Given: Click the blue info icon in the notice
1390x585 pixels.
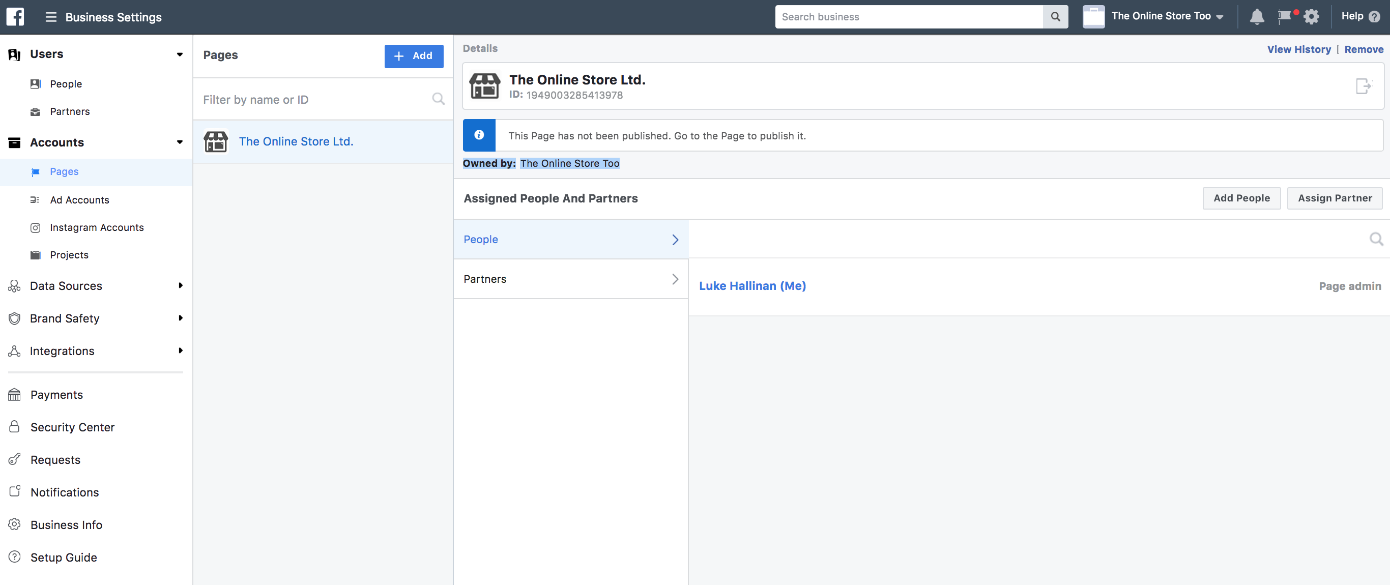Looking at the screenshot, I should (x=479, y=135).
